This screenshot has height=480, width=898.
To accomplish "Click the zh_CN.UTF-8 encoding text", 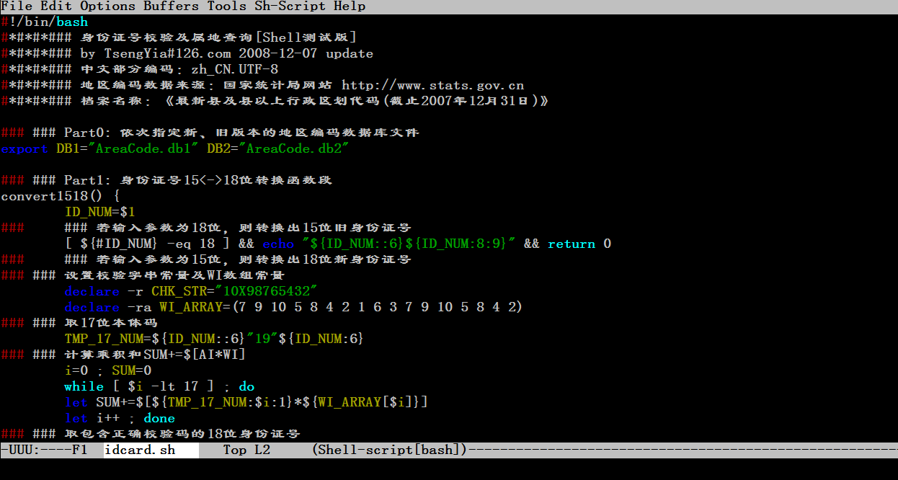I will tap(234, 70).
